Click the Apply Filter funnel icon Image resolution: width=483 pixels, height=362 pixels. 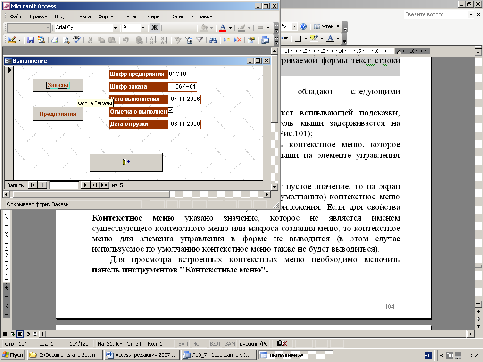tap(200, 40)
